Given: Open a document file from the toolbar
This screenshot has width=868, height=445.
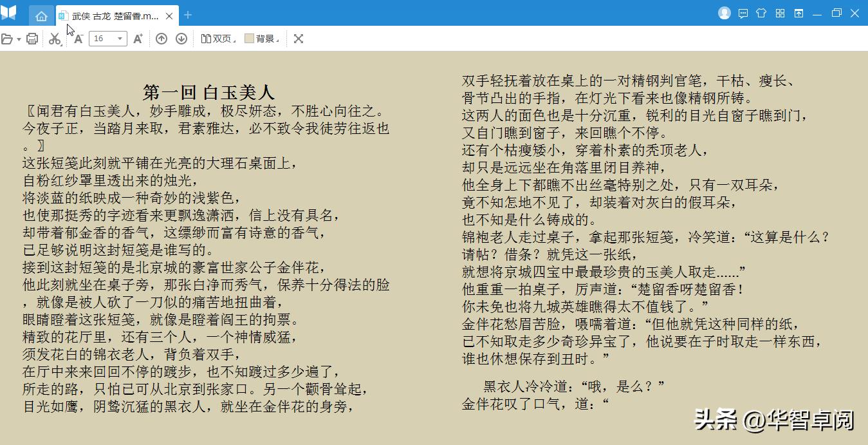Looking at the screenshot, I should point(8,39).
